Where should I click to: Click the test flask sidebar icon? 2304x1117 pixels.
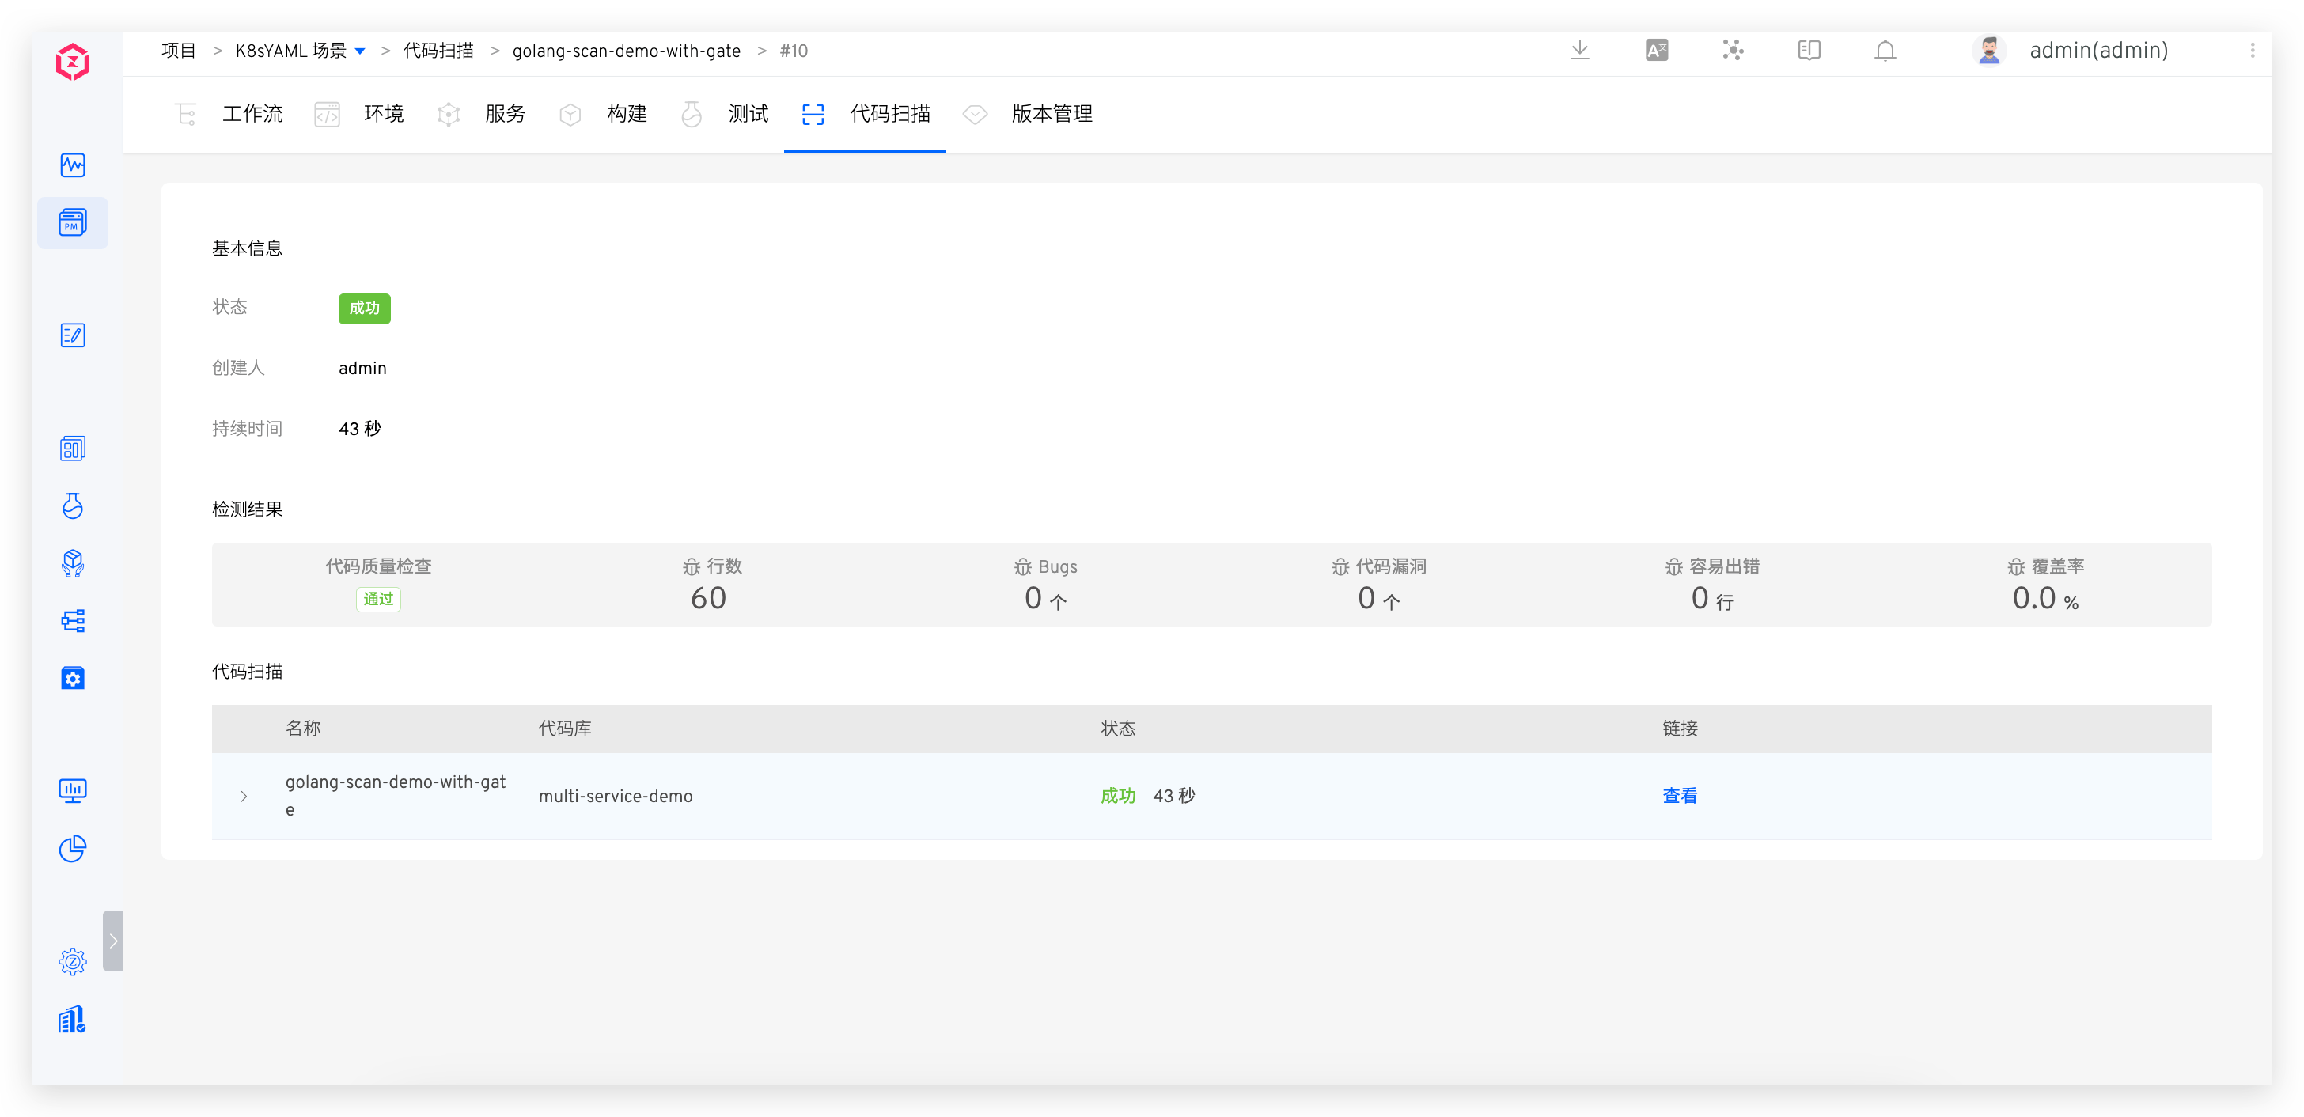tap(73, 506)
